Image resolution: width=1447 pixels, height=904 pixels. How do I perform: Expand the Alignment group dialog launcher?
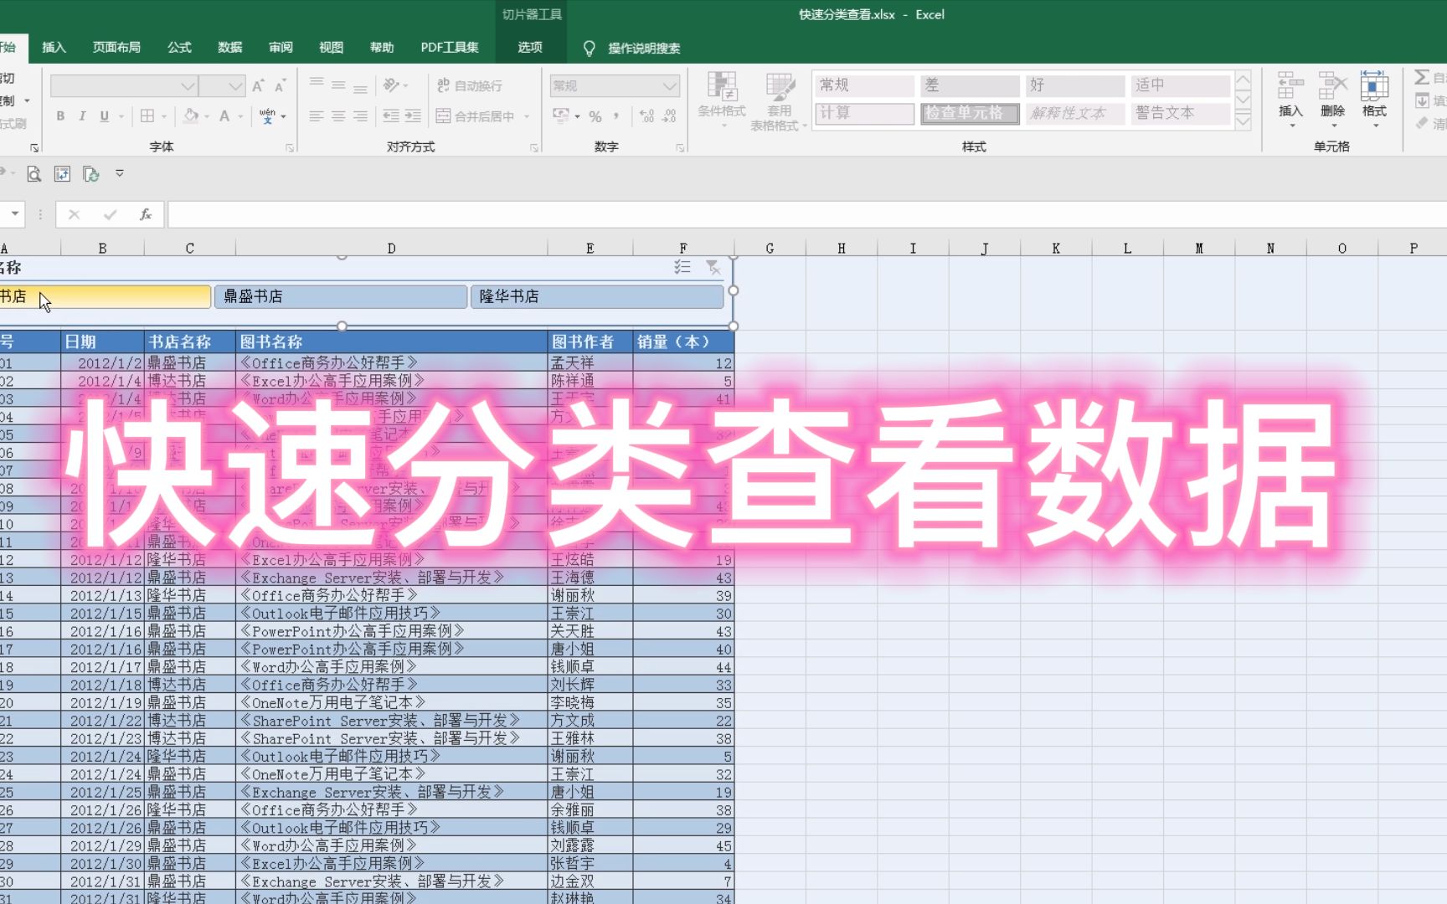(x=534, y=148)
